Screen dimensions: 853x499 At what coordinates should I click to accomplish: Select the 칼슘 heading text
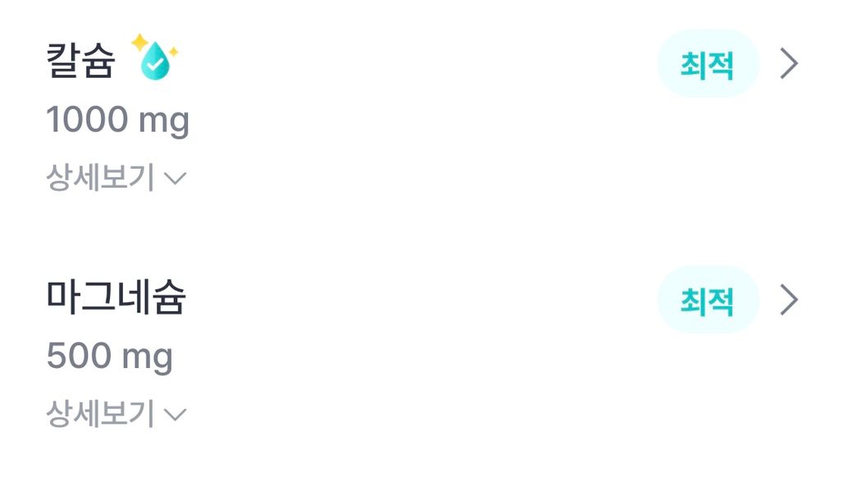[x=80, y=61]
